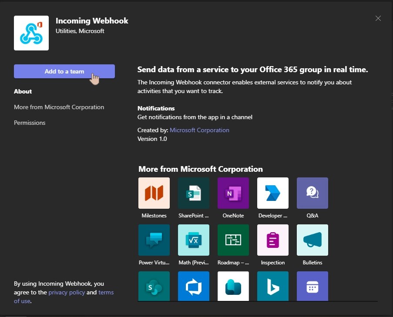Open the Power Virtual Agents app tile
This screenshot has height=317, width=393.
click(x=154, y=240)
